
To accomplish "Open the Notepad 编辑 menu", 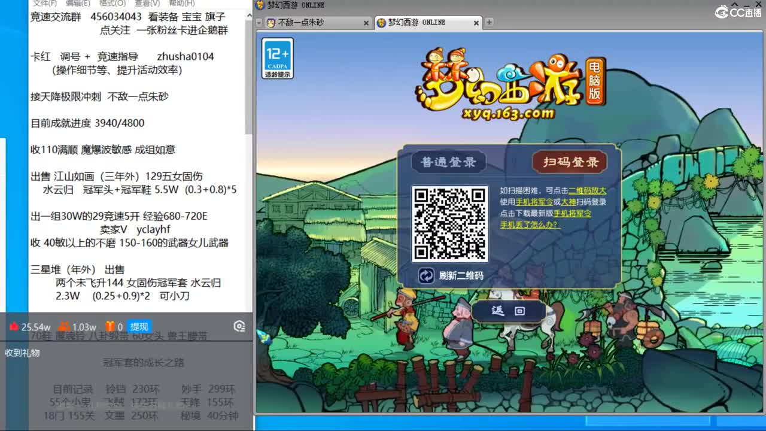I will click(78, 3).
